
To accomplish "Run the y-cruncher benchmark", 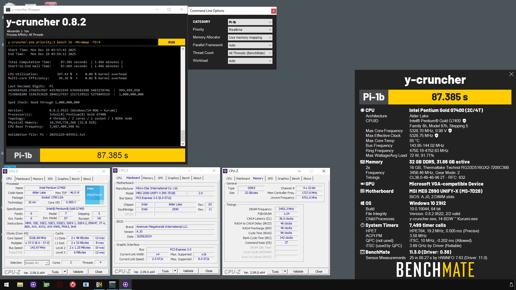I will (x=171, y=42).
